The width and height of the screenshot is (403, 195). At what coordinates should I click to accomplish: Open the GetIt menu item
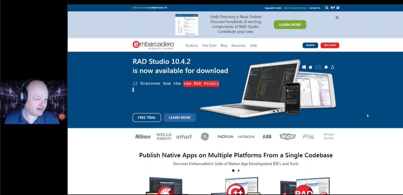(x=253, y=45)
